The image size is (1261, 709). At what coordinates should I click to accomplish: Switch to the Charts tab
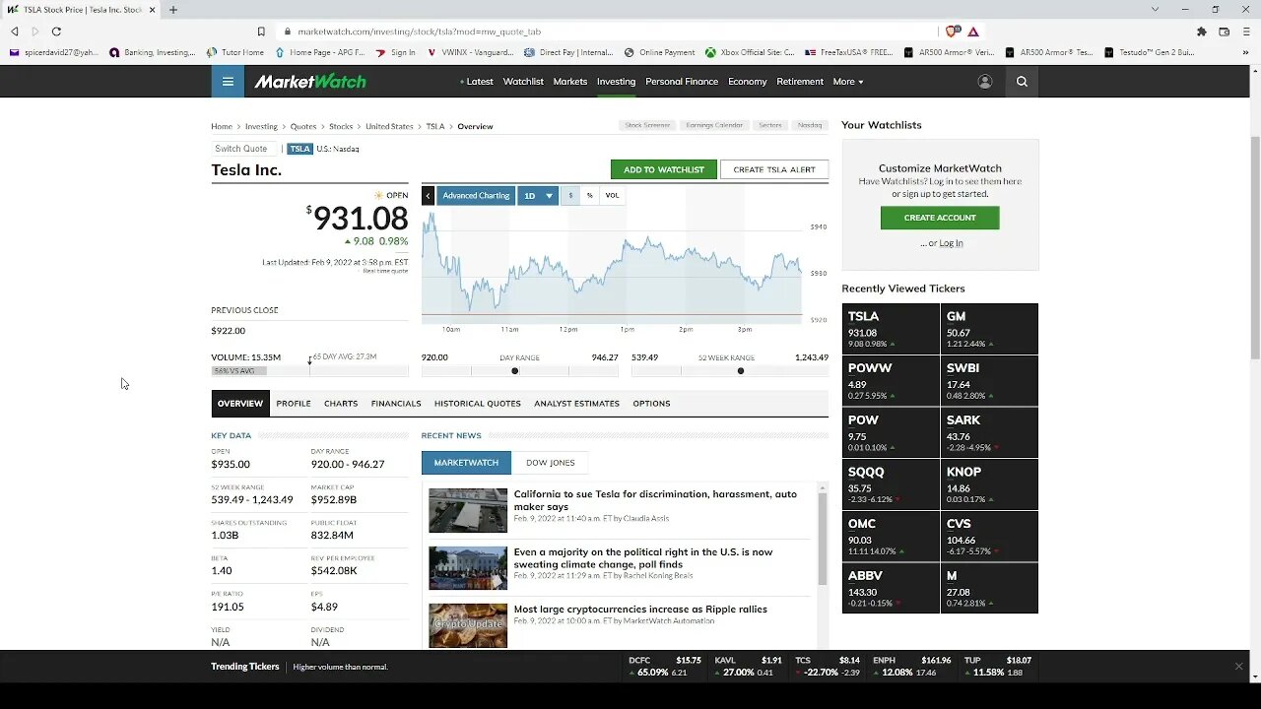pos(341,403)
